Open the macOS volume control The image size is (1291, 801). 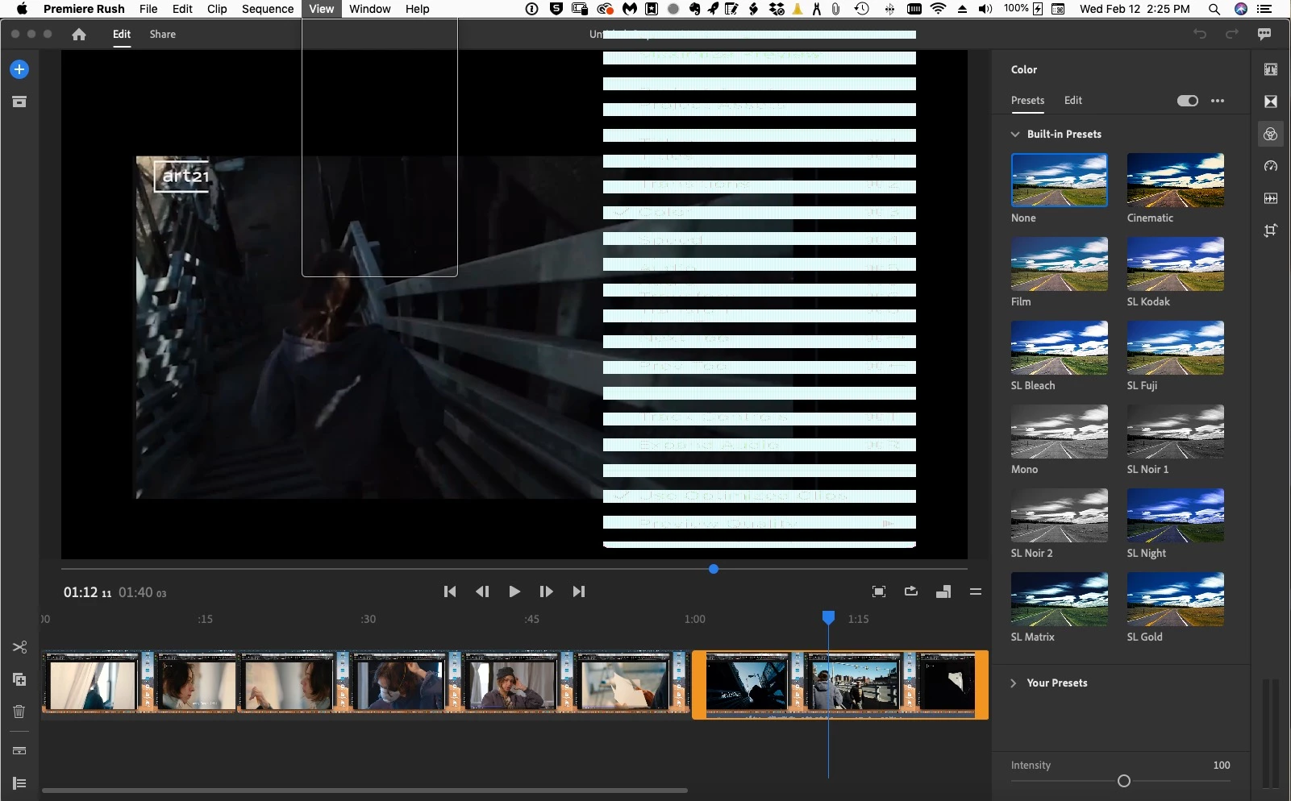985,9
